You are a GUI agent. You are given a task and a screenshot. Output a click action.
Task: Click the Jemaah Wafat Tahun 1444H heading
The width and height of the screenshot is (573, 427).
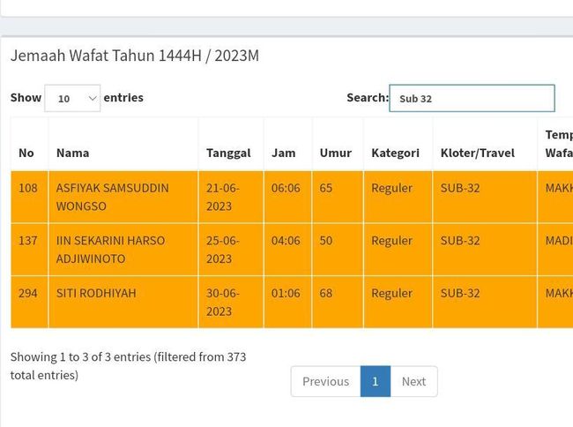(x=135, y=56)
